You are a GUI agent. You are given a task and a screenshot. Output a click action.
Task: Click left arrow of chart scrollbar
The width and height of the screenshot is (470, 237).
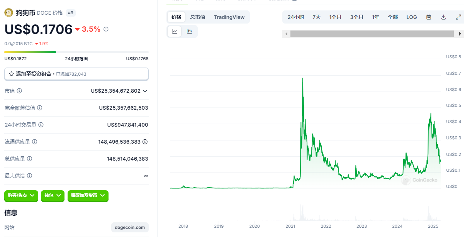coord(286,34)
